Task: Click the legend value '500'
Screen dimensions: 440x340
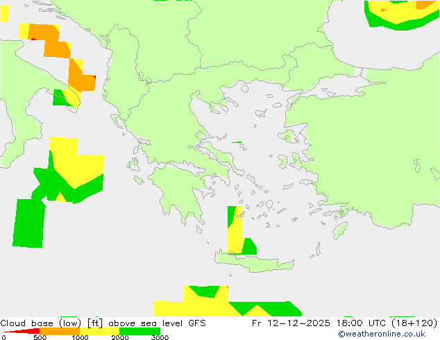Action: [40, 337]
